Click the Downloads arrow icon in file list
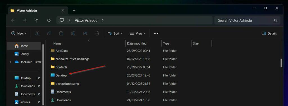 tap(53, 100)
